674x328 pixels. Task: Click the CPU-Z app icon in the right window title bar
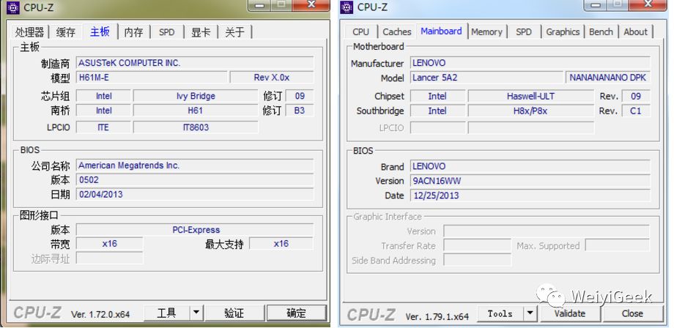point(346,7)
